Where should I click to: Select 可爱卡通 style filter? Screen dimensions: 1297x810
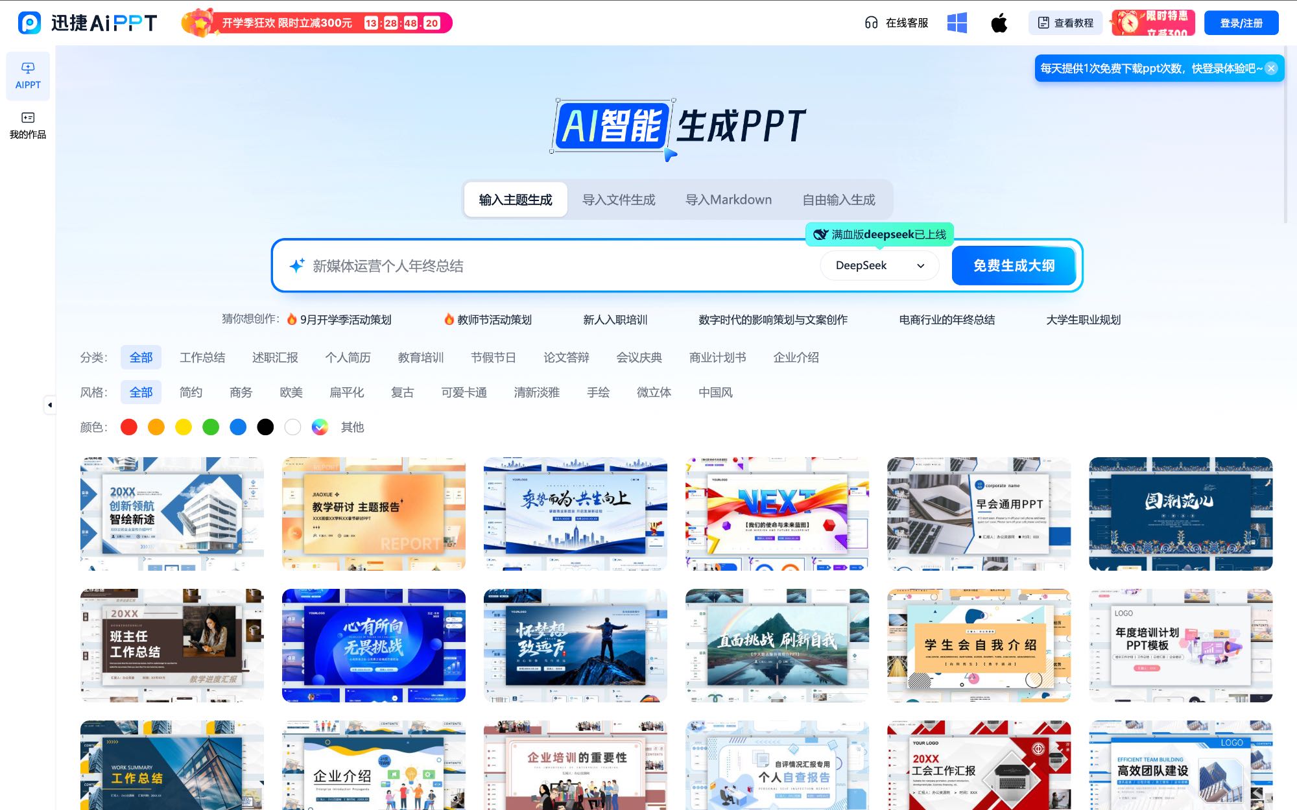464,392
